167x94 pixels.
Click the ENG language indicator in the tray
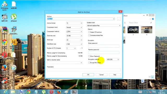(154, 92)
